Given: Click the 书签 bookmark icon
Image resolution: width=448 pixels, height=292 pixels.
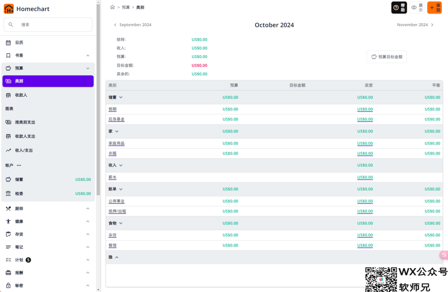Looking at the screenshot, I should pos(8,56).
